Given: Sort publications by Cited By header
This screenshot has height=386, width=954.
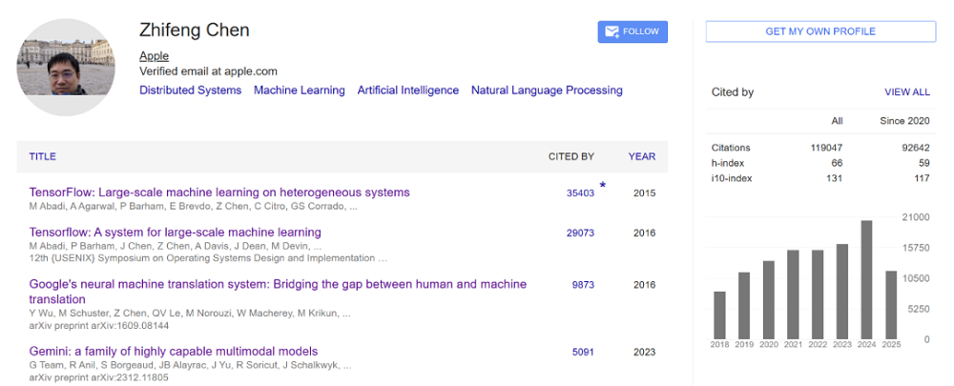Looking at the screenshot, I should pos(570,156).
